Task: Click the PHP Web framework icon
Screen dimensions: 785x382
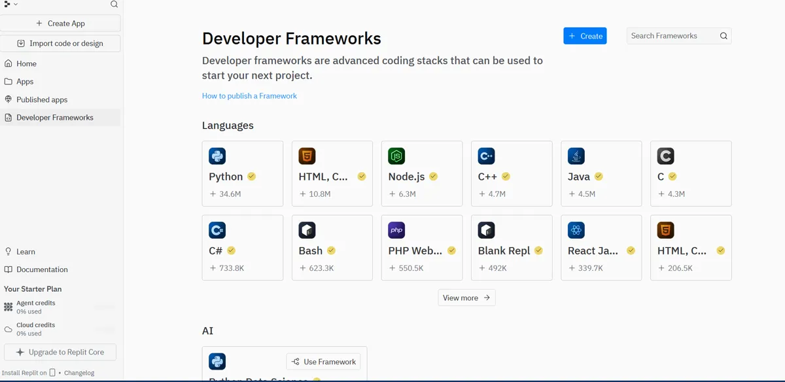Action: tap(396, 230)
